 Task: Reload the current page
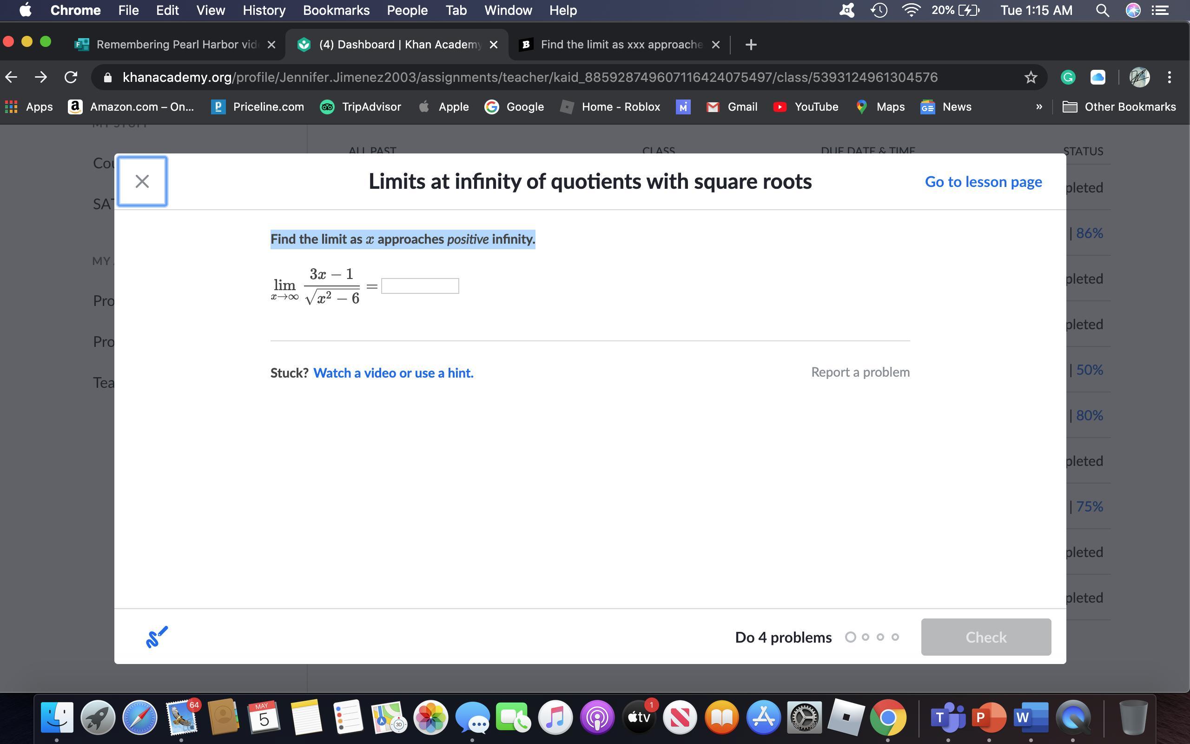[x=71, y=77]
